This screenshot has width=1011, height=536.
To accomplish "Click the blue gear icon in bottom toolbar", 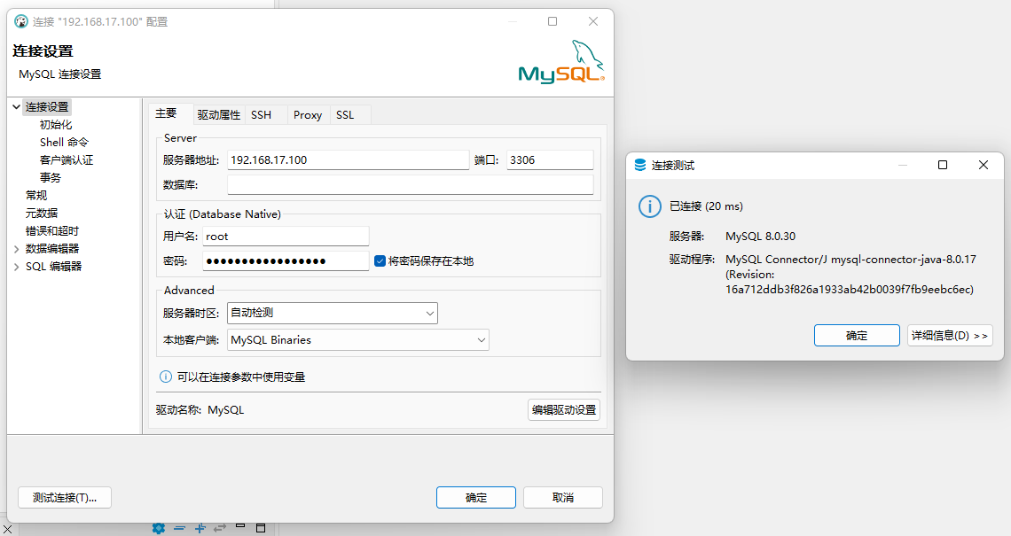I will tap(159, 528).
